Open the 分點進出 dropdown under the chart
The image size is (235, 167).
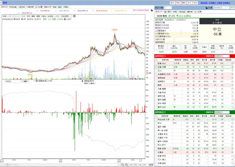[13, 81]
